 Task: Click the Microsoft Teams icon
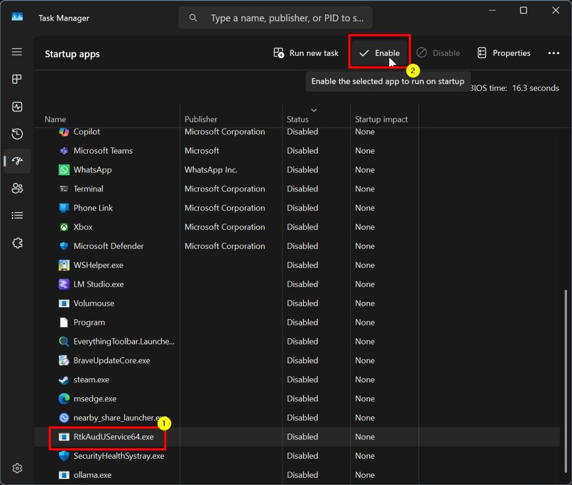(x=64, y=151)
